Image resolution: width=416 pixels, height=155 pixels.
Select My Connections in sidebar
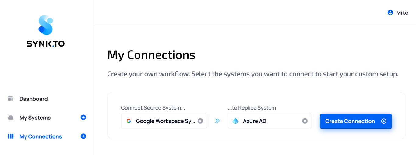pyautogui.click(x=41, y=136)
